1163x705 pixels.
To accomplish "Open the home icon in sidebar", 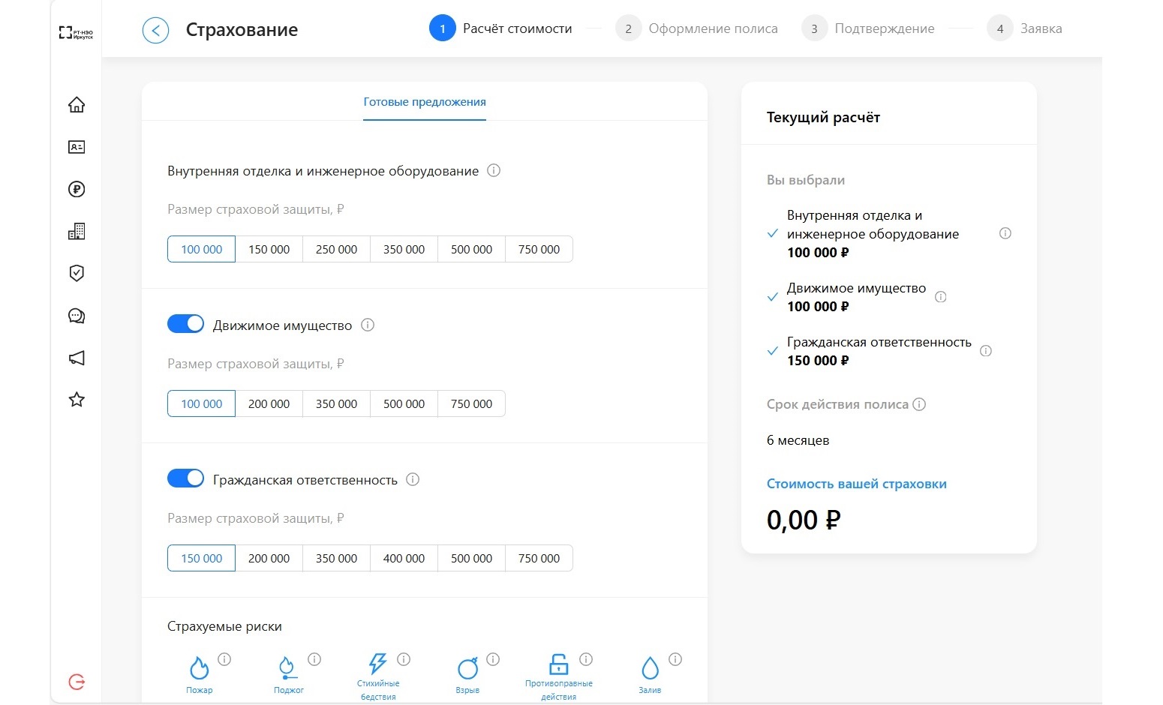I will (77, 105).
